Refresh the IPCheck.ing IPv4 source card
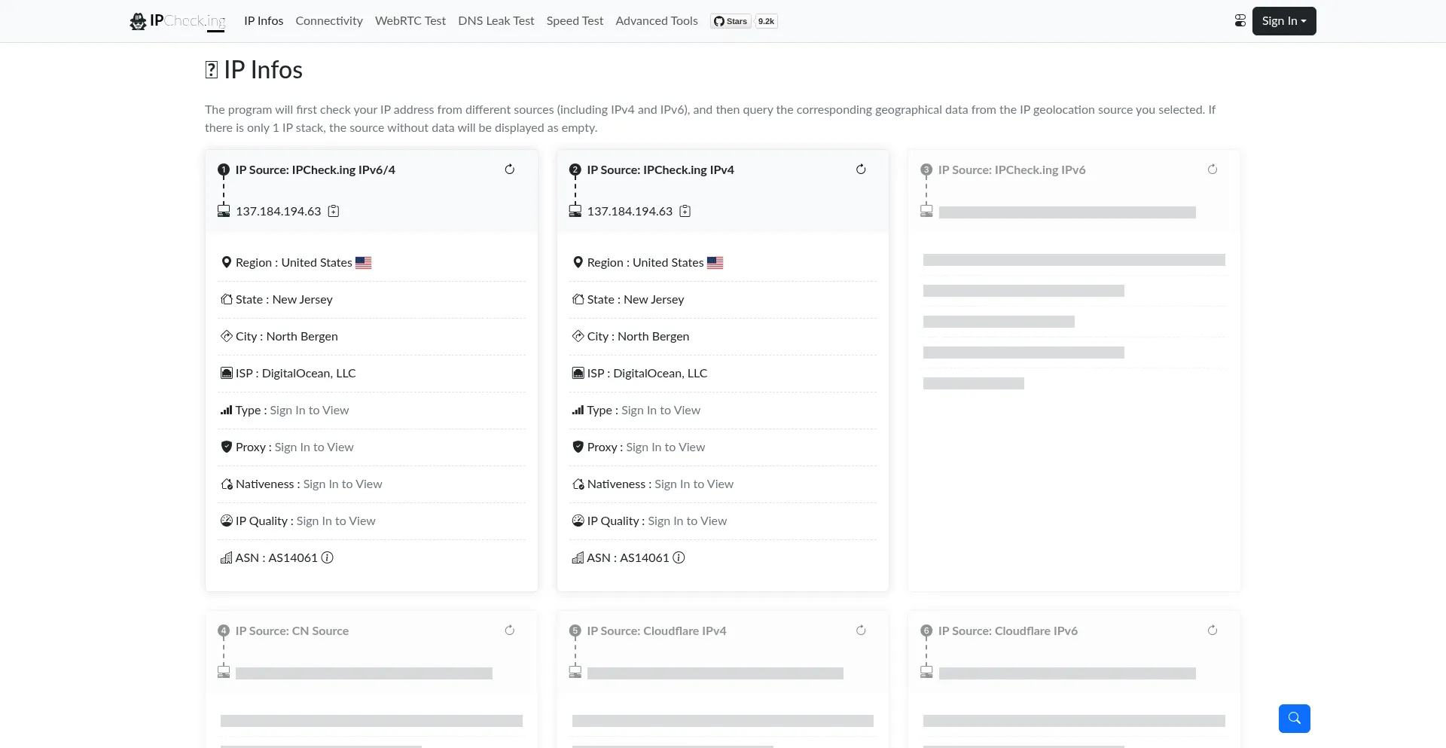 [x=861, y=169]
